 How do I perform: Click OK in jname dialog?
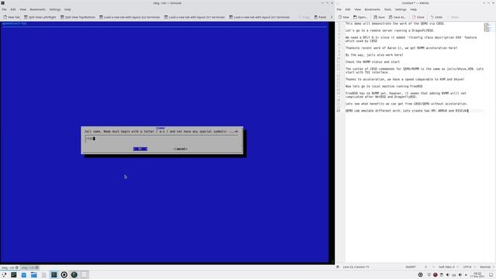(x=140, y=149)
